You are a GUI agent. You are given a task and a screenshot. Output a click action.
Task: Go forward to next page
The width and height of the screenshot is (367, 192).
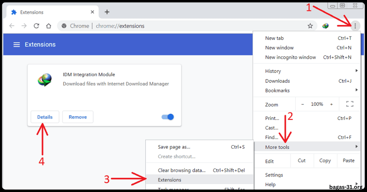point(24,26)
